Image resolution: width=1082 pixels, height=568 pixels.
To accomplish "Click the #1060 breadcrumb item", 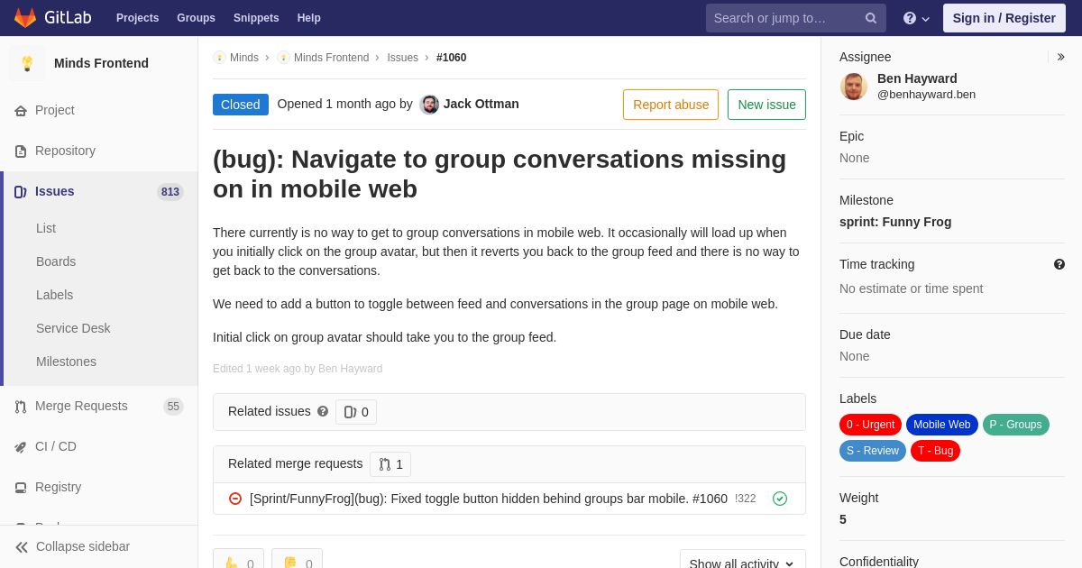I will pos(452,58).
